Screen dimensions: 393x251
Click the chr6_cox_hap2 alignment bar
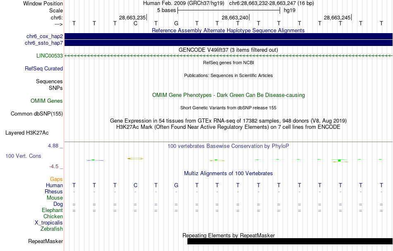pos(229,36)
